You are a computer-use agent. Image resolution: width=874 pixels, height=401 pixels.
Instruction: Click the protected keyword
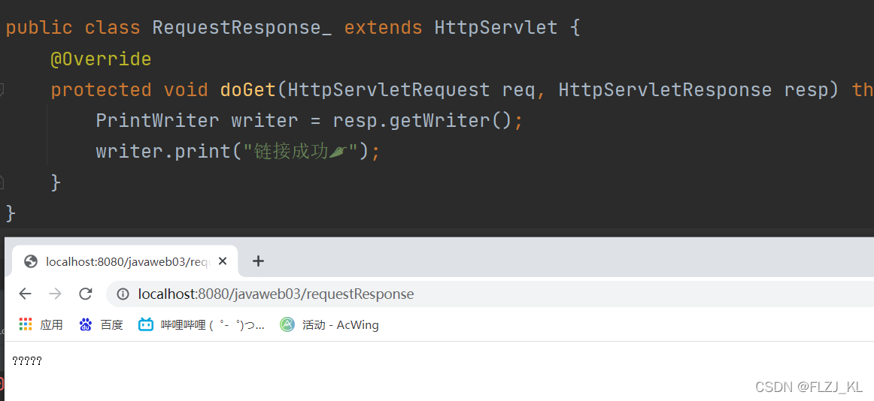point(101,89)
